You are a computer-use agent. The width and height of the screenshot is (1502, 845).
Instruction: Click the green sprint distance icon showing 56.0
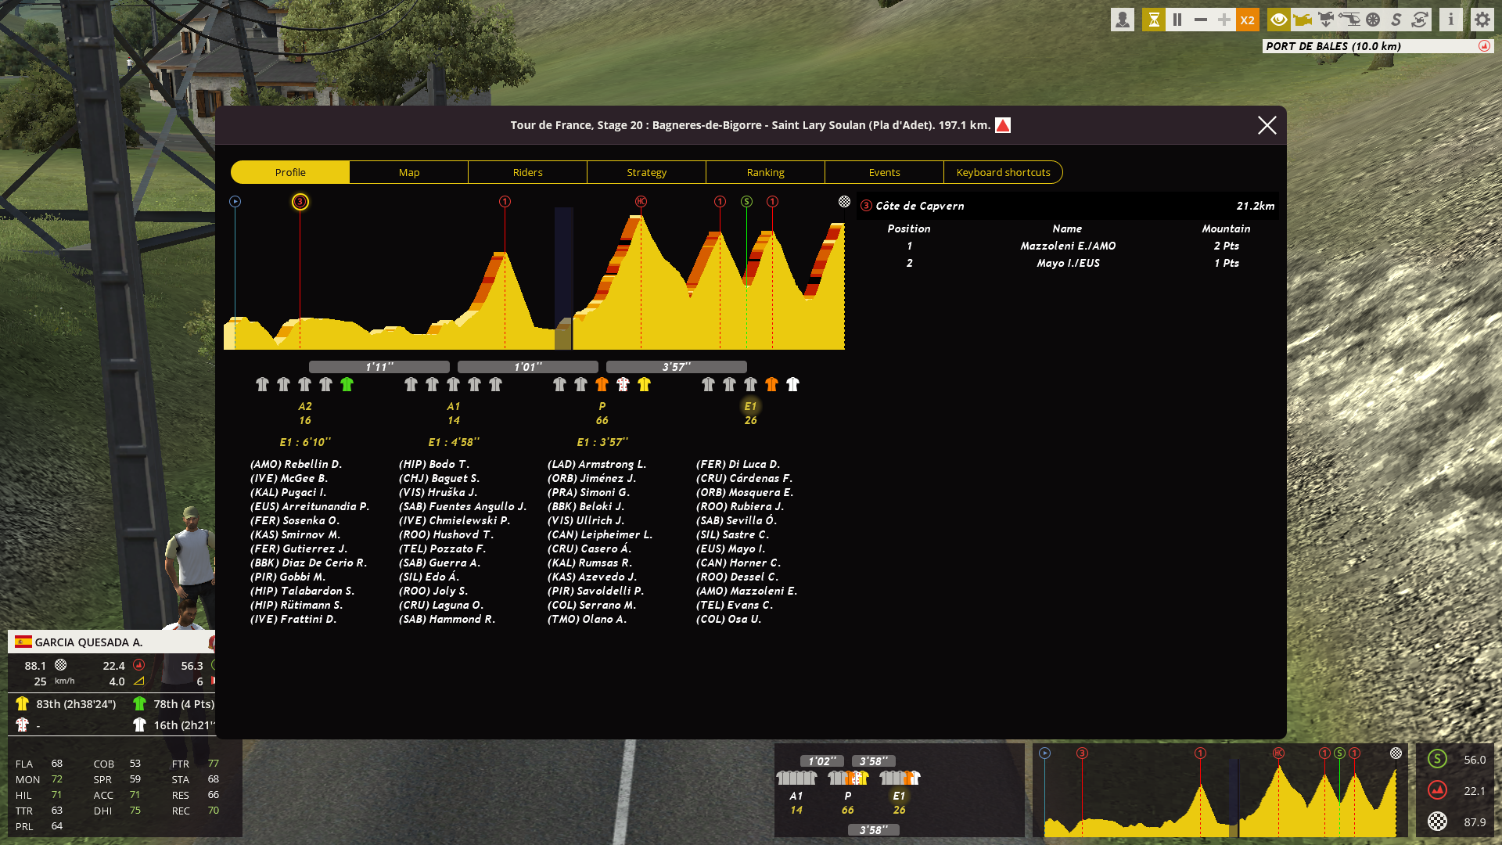click(x=1437, y=759)
